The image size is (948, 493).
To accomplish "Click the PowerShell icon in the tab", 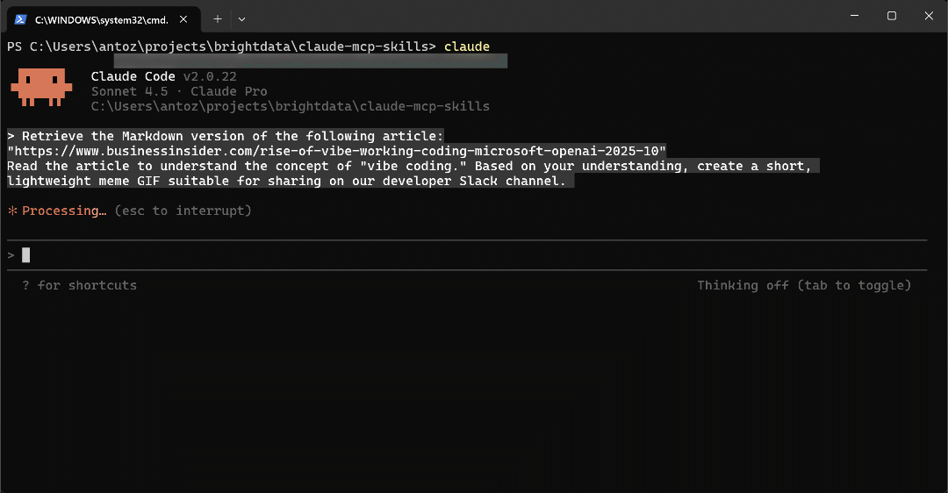I will (20, 18).
